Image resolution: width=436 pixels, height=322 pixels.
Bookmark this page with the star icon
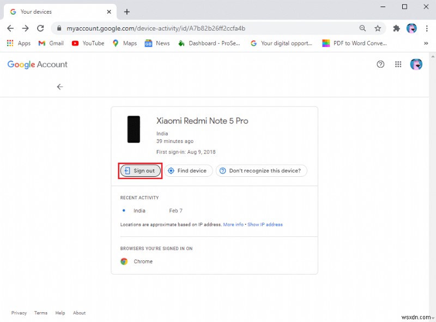tap(377, 28)
